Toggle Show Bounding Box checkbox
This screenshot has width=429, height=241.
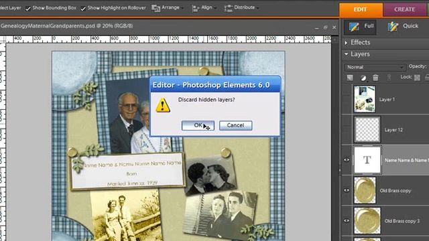point(28,9)
